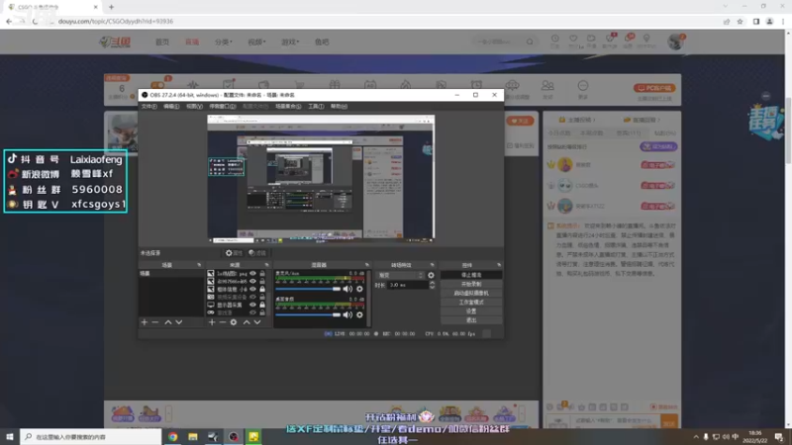The image size is (792, 445).
Task: Click Douyu search magnifier icon
Action: click(530, 42)
